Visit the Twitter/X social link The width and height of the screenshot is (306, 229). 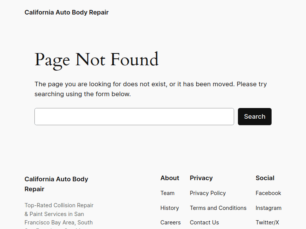pos(267,222)
